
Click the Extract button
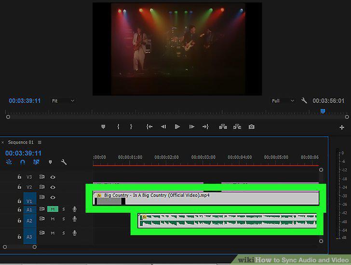(x=237, y=126)
